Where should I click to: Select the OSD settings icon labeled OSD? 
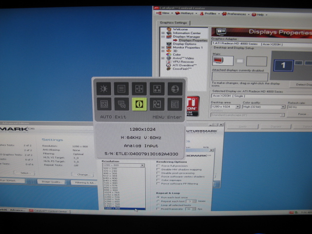click(104, 104)
